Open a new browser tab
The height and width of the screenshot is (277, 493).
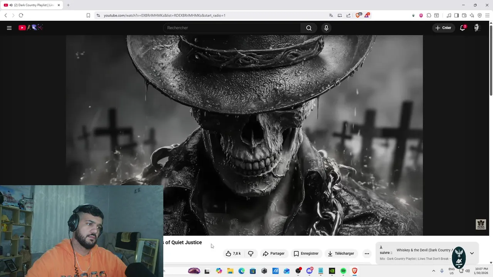[x=68, y=5]
